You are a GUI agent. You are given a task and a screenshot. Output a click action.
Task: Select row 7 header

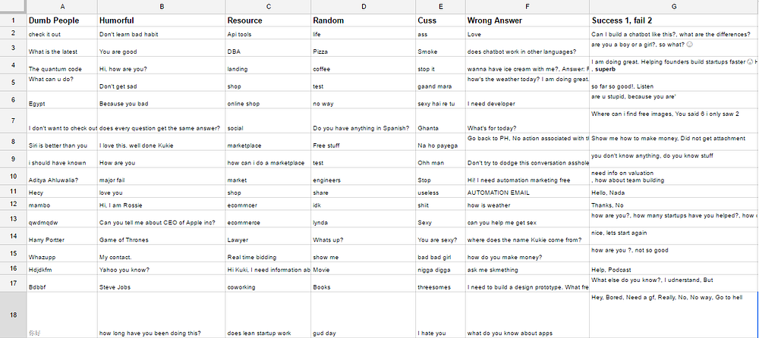point(13,120)
